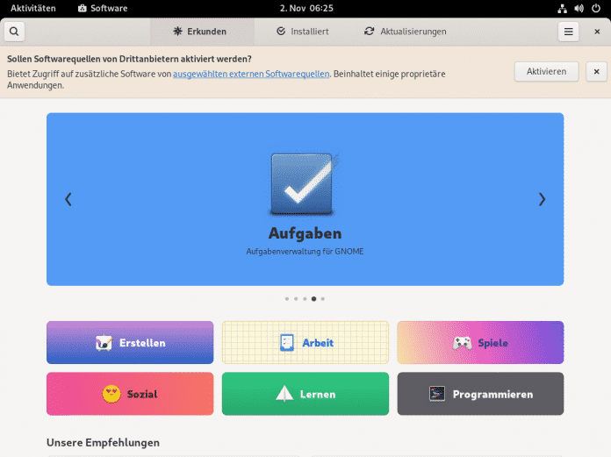Open the Erstellen category

(x=130, y=343)
